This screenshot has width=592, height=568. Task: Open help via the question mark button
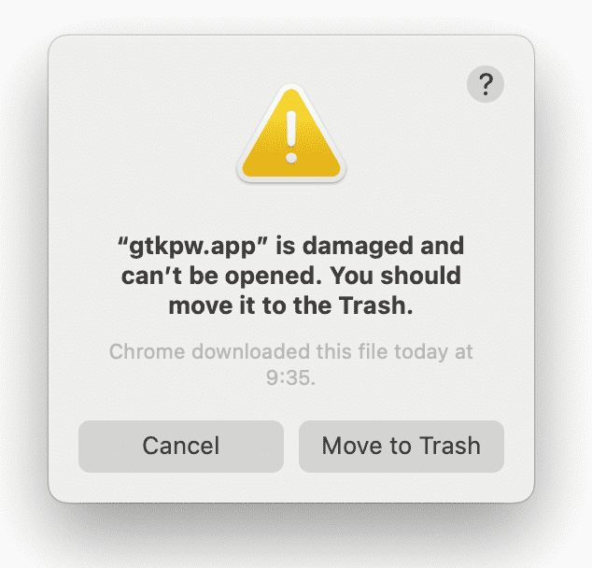click(486, 84)
